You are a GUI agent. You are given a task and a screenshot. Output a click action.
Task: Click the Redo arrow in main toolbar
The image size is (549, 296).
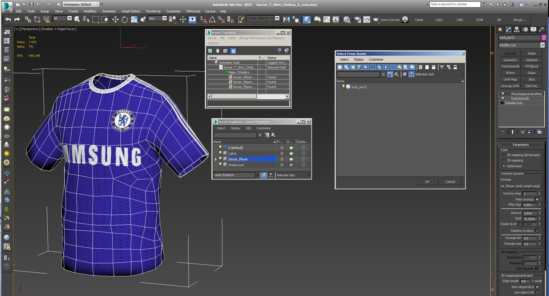click(x=17, y=19)
